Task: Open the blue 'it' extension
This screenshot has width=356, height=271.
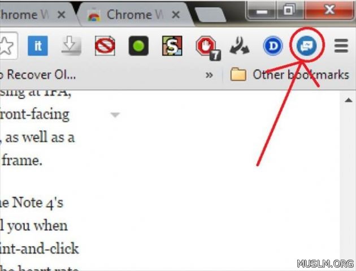Action: tap(38, 46)
